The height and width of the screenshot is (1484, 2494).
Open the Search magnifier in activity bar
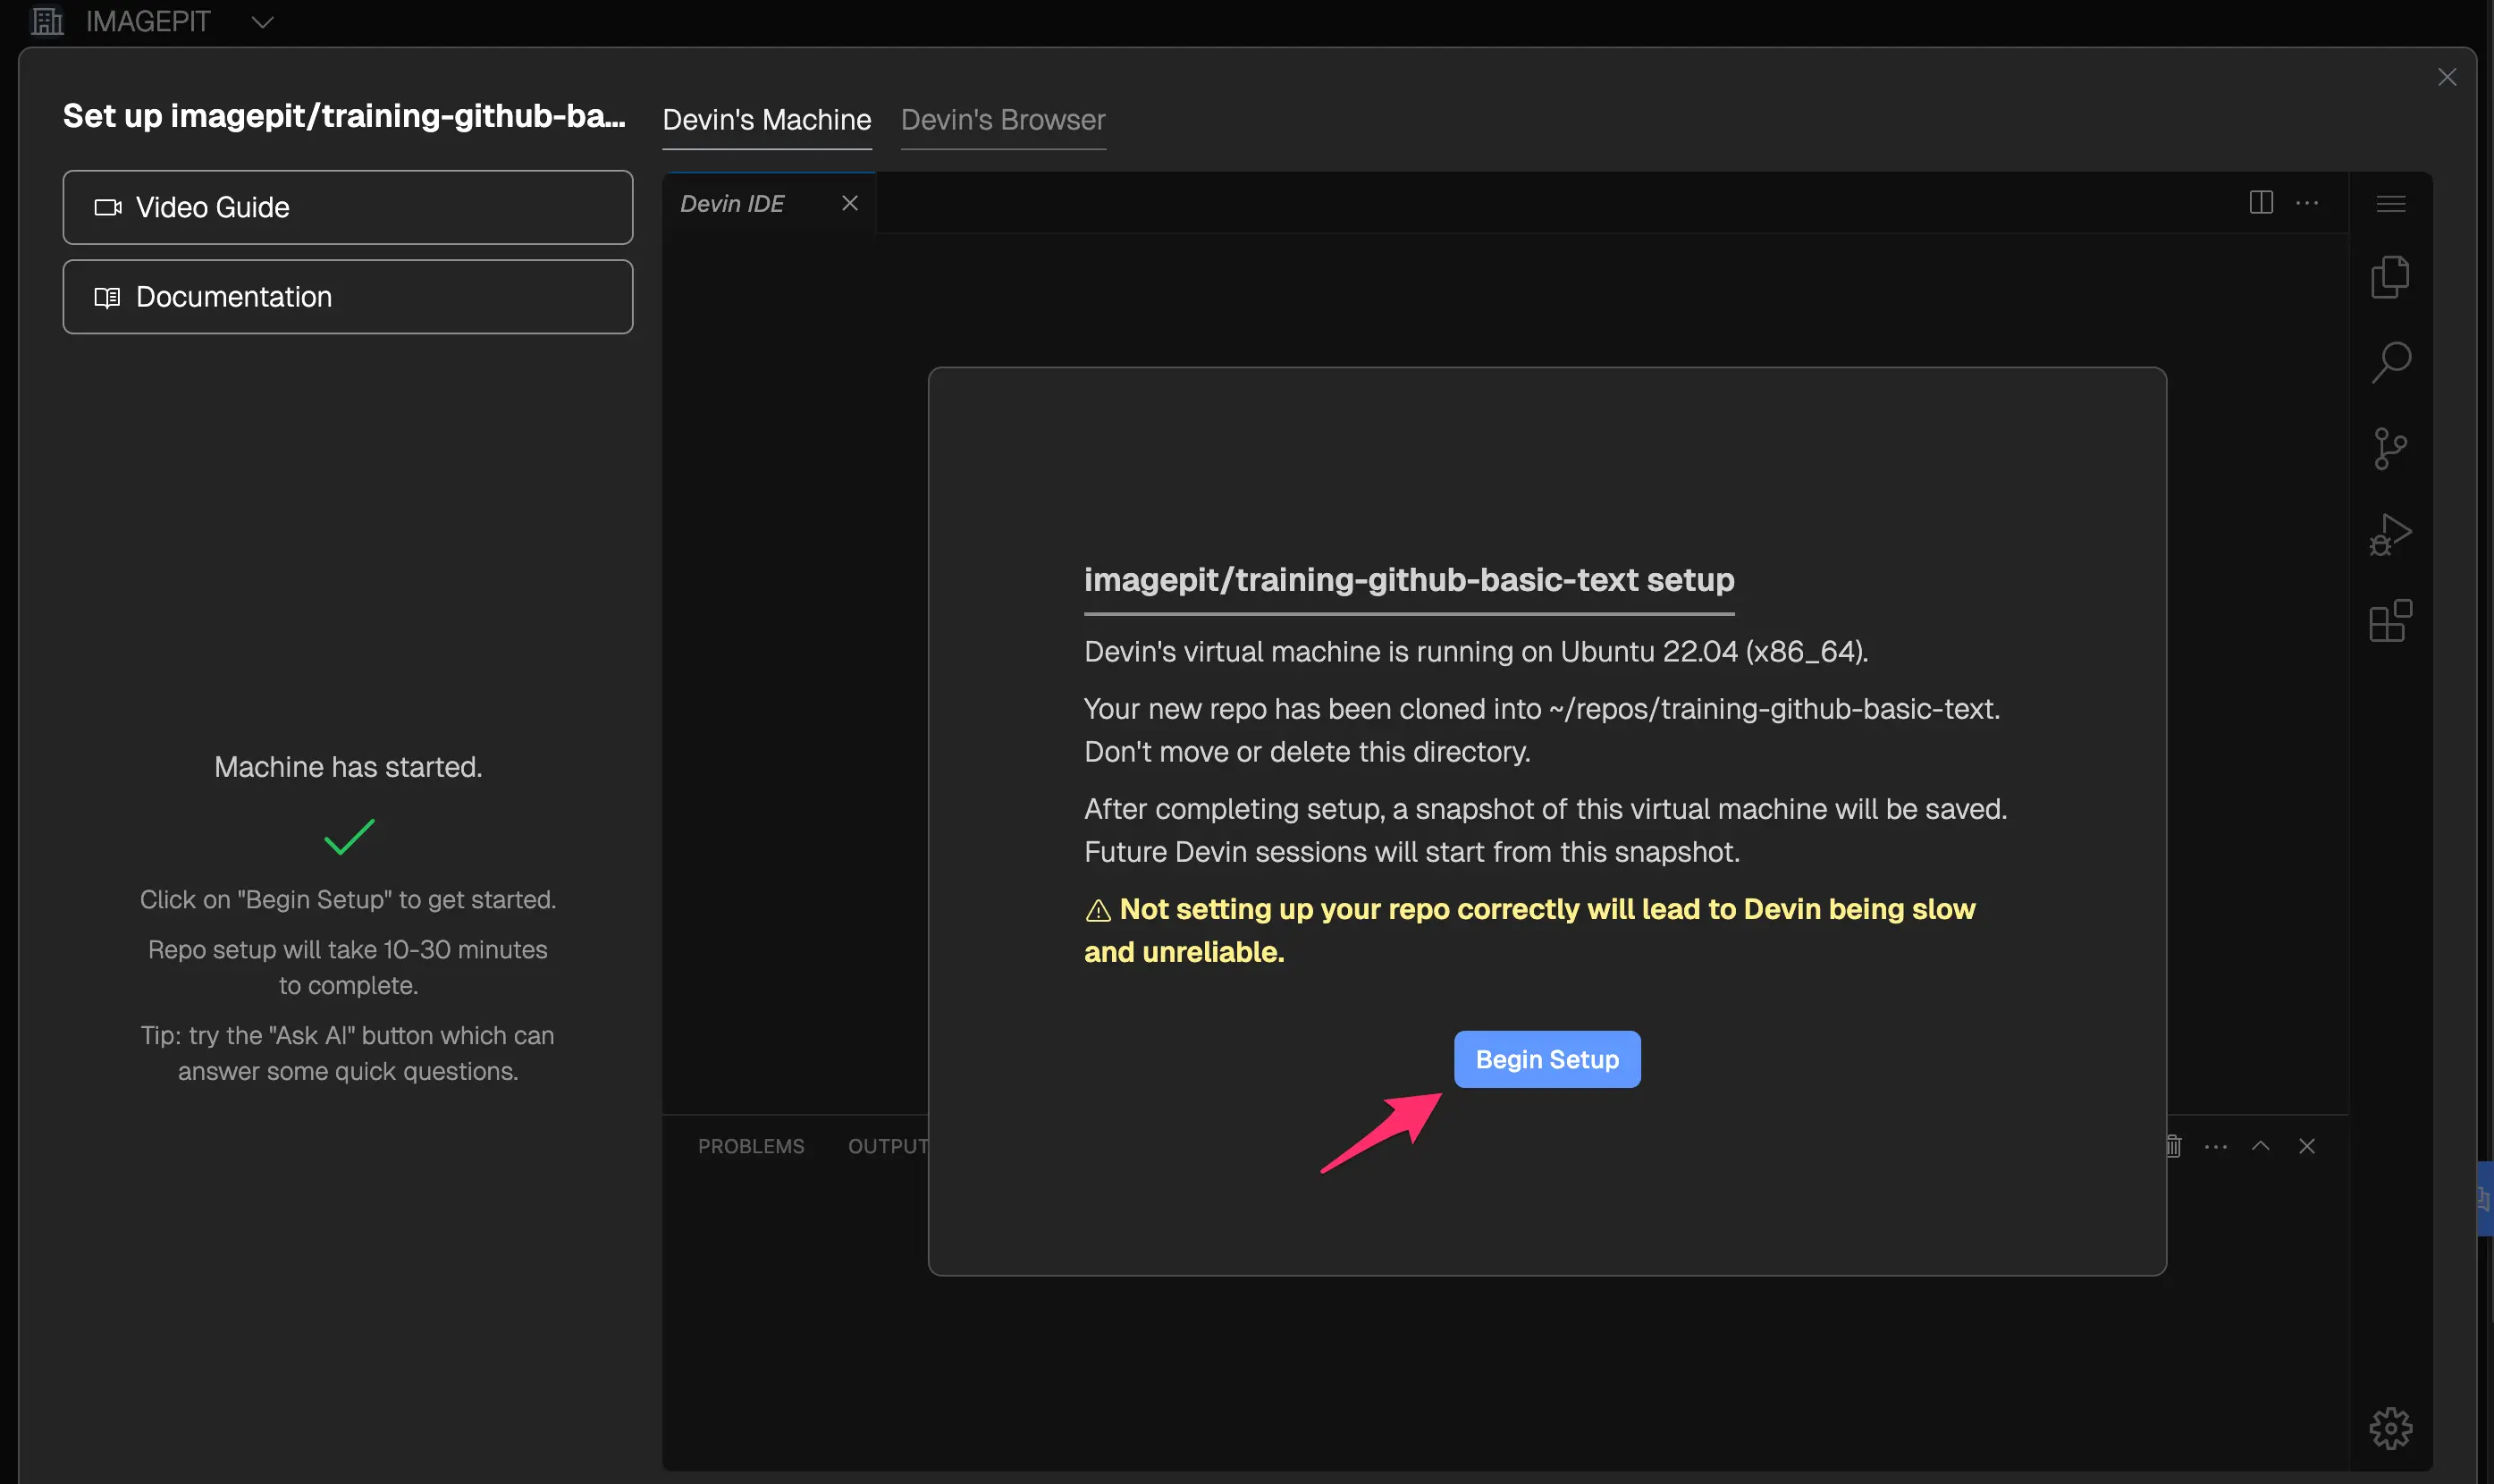point(2390,362)
